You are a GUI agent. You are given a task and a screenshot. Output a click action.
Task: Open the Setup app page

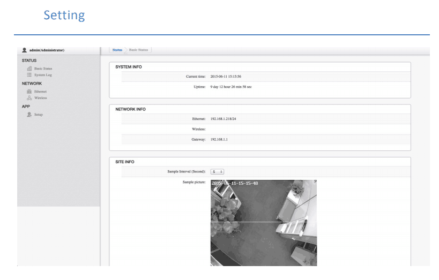click(39, 115)
